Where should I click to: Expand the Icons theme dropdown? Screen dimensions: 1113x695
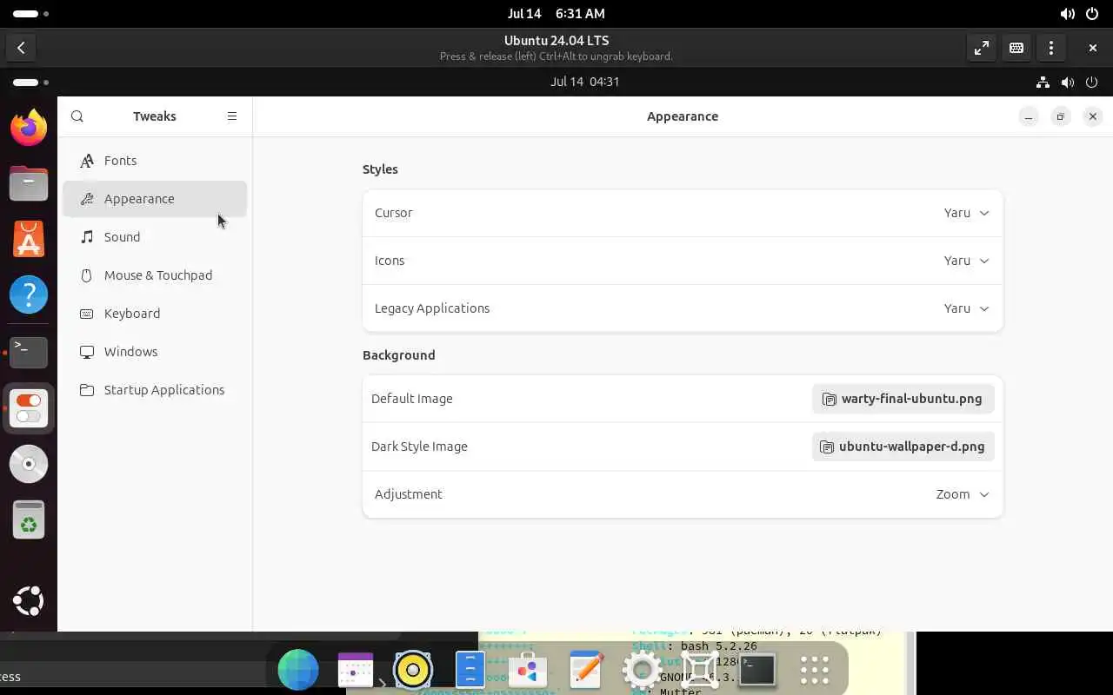tap(683, 261)
